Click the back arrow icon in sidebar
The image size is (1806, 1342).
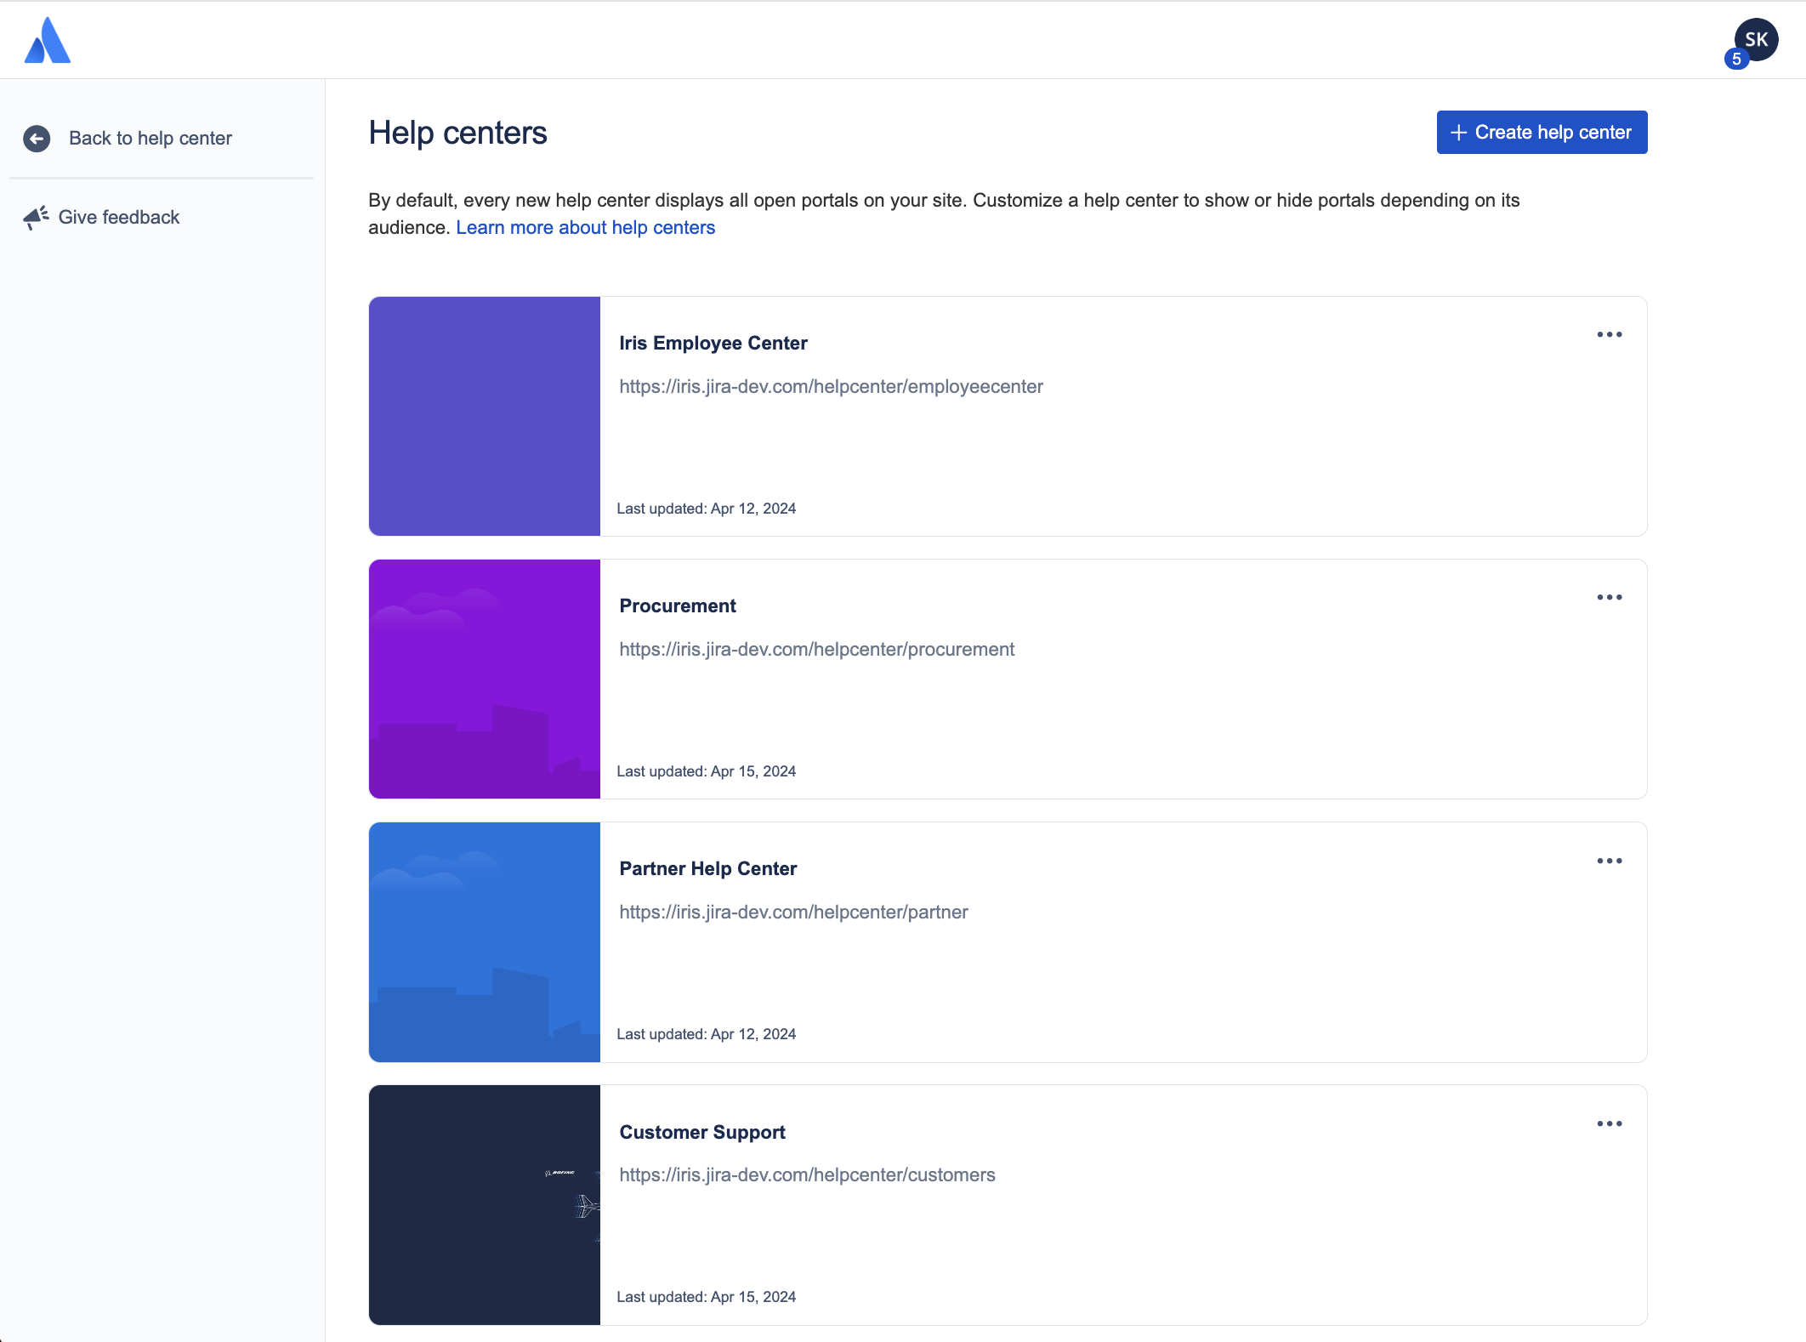(x=37, y=139)
